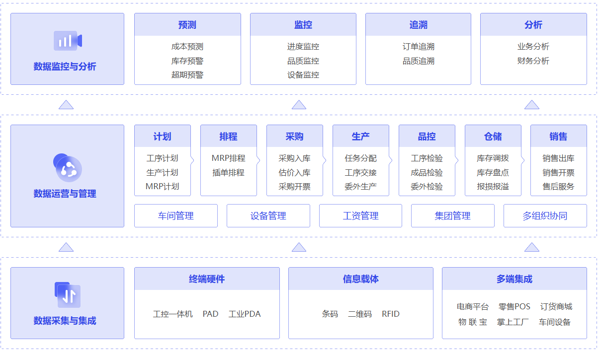Click up arrow below 数据监控与分析 panel
Image resolution: width=598 pixels, height=352 pixels.
pyautogui.click(x=66, y=105)
